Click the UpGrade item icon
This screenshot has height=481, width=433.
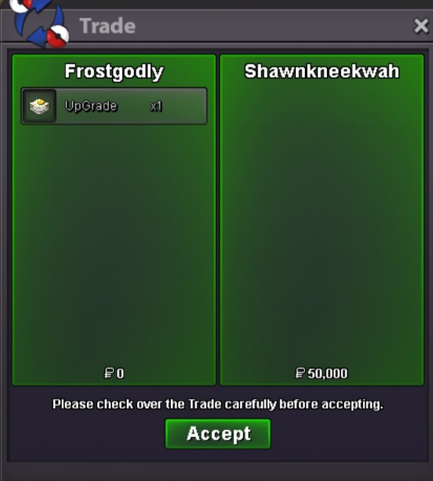(x=39, y=106)
